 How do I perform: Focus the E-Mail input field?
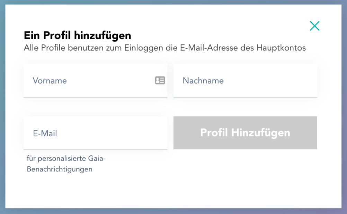95,133
